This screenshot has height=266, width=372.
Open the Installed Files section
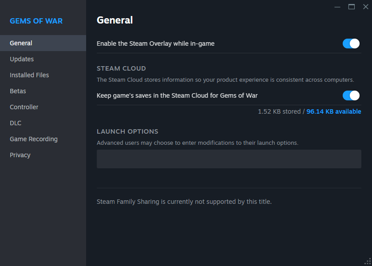[43, 75]
